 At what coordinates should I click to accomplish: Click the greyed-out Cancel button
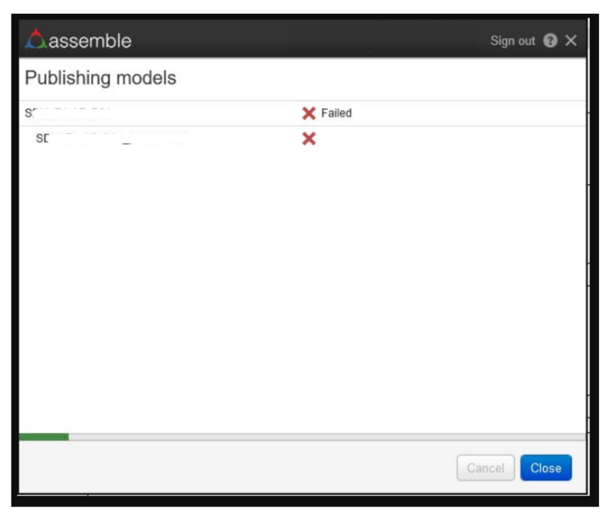pyautogui.click(x=485, y=468)
